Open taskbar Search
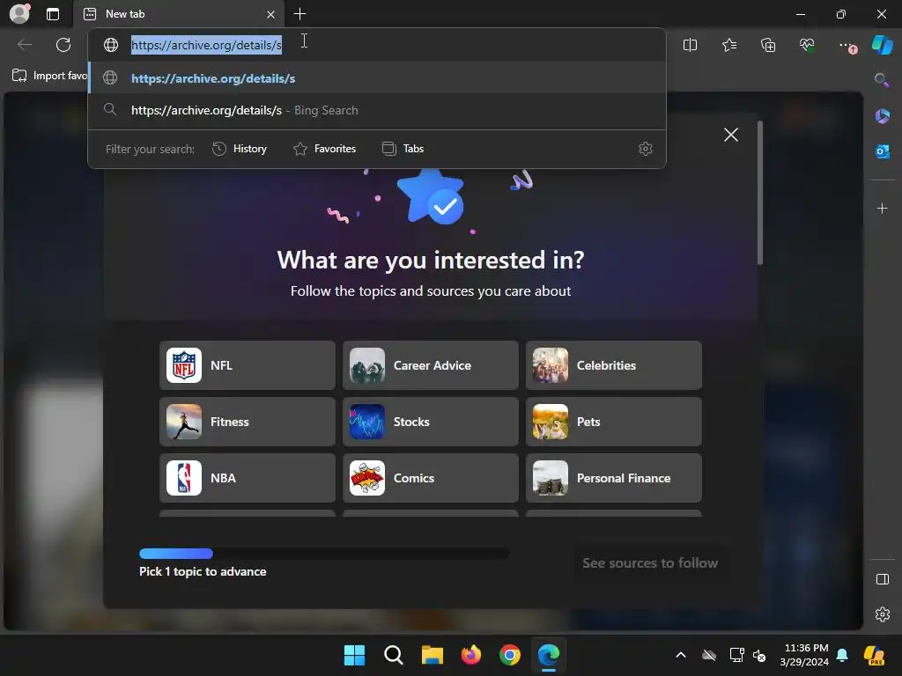This screenshot has height=676, width=902. point(394,655)
